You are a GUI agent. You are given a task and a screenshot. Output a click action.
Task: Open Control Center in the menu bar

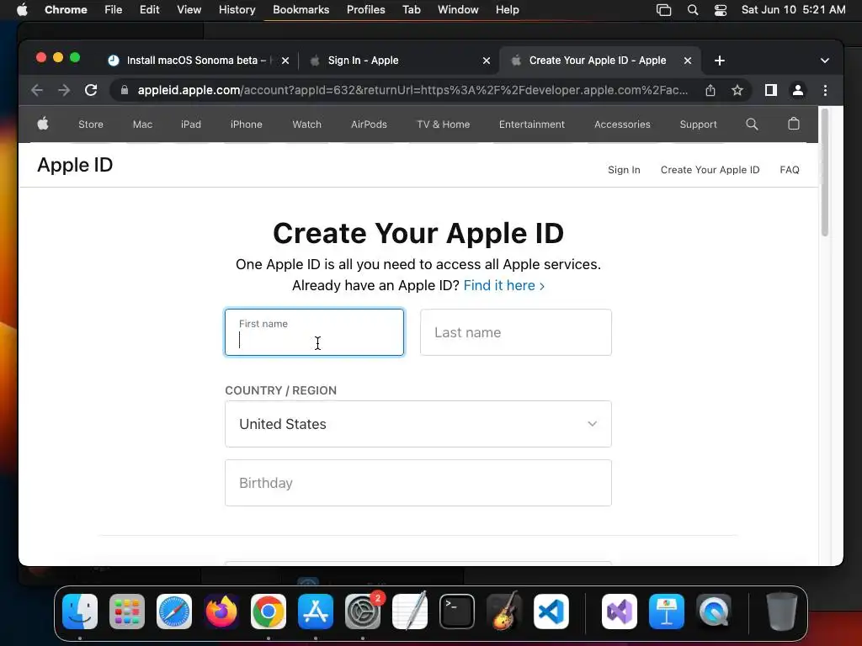tap(721, 10)
